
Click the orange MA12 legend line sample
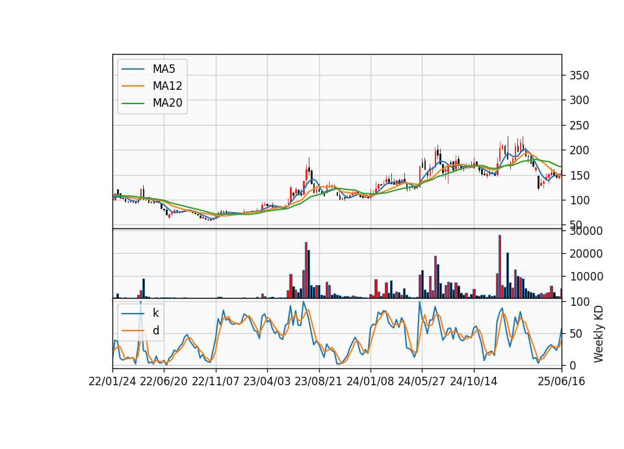(133, 86)
